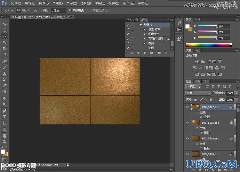240x172 pixels.
Task: Close the 未标题1 document tab
Action: click(x=71, y=17)
